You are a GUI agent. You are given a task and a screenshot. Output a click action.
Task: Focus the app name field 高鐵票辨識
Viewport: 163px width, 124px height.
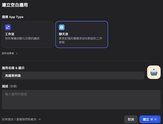coord(73,76)
